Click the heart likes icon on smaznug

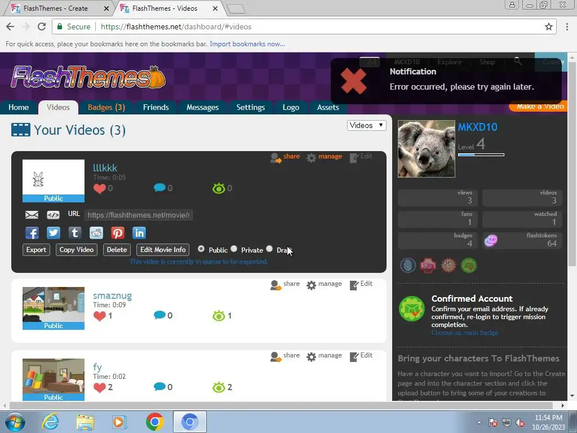coord(99,316)
